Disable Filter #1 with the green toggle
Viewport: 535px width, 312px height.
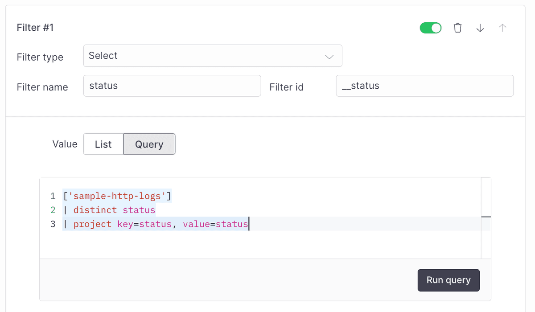[x=430, y=28]
